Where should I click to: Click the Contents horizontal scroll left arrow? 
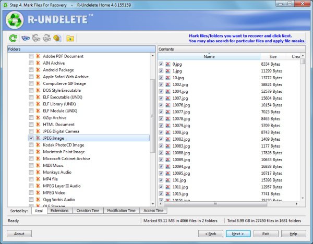point(161,204)
